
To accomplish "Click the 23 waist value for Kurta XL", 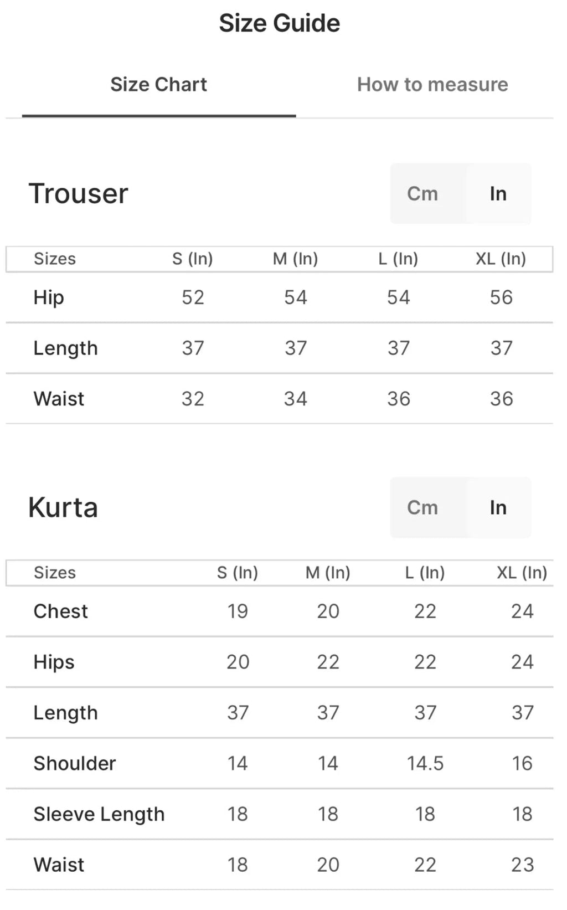I will 522,865.
